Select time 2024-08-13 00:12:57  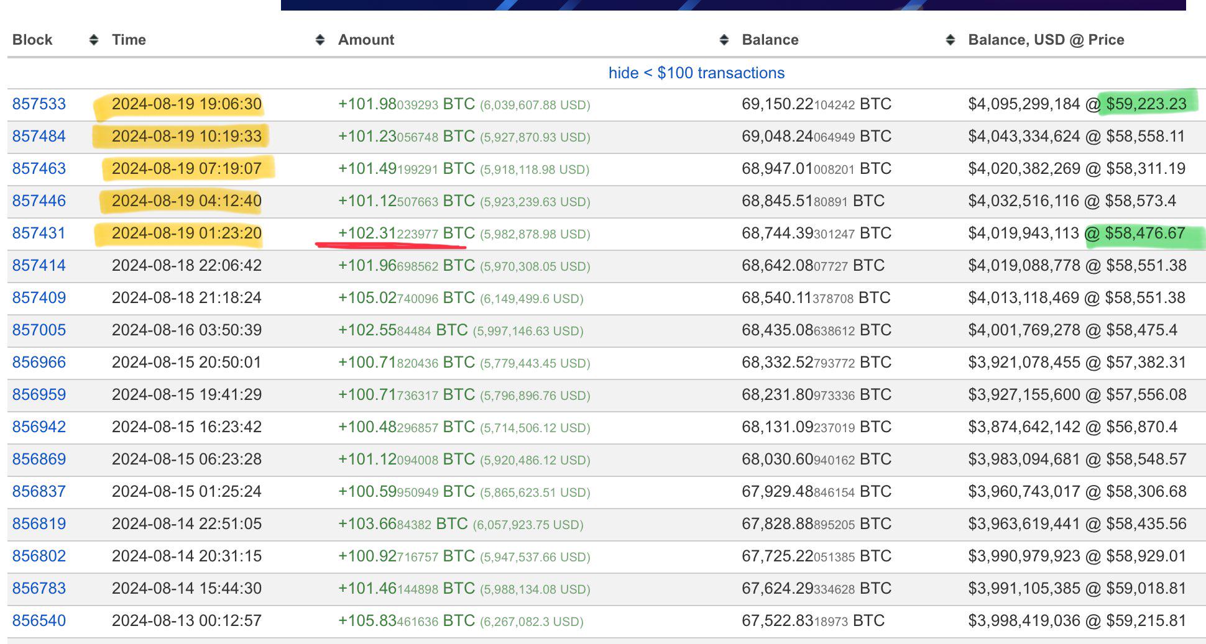186,620
